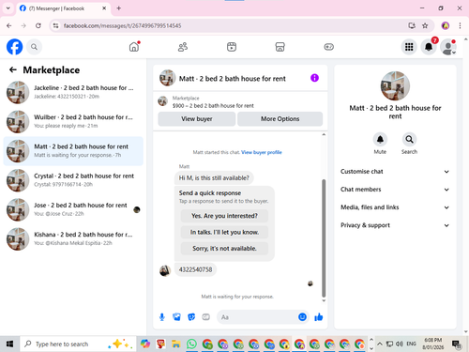Click the Facebook search magnifier icon

click(34, 47)
